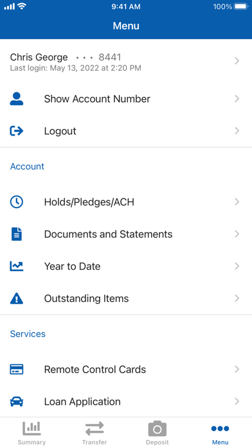Screen dimensions: 252x447
Task: Tap the 9:41 AM clock
Action: [x=126, y=6]
